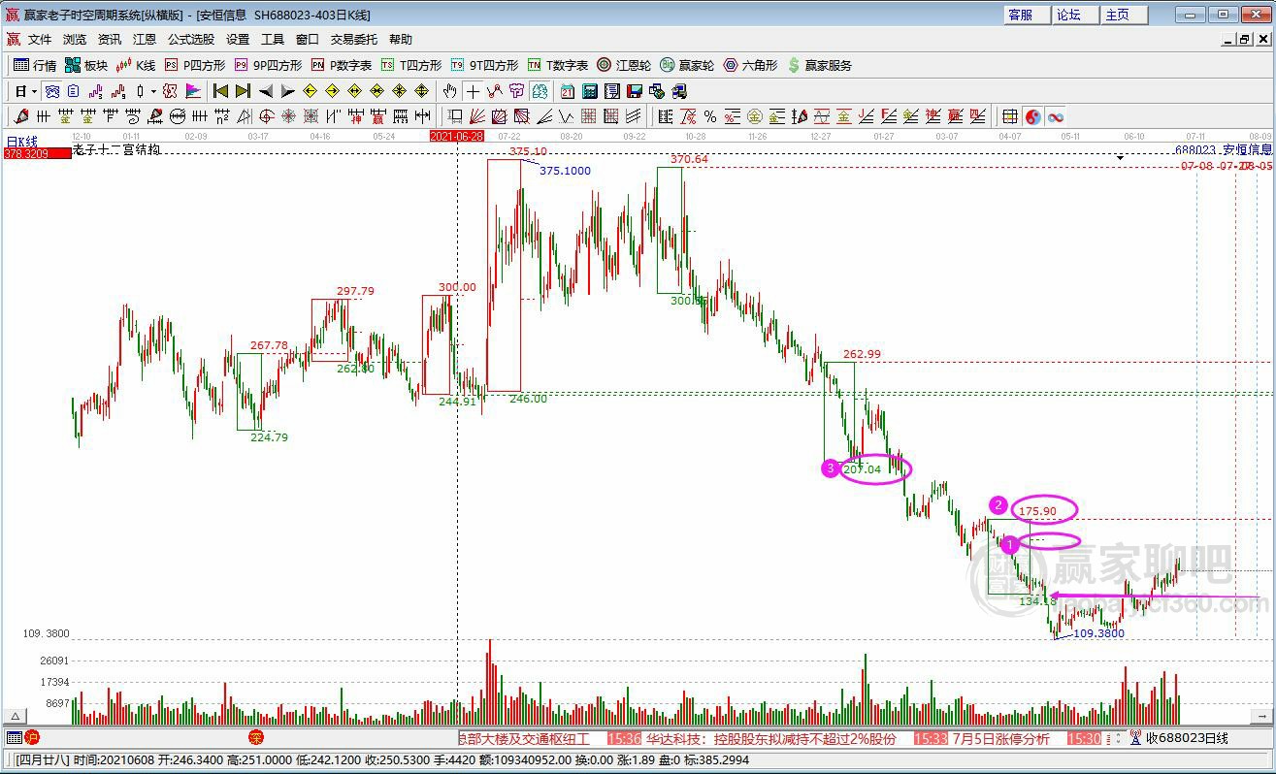Click the colored grid table icon
This screenshot has height=774, width=1276.
[1010, 116]
